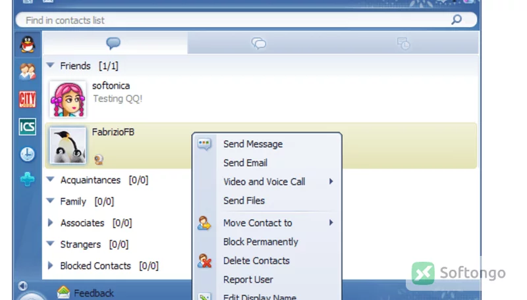This screenshot has width=527, height=300.
Task: Collapse the Strangers group
Action: 51,244
